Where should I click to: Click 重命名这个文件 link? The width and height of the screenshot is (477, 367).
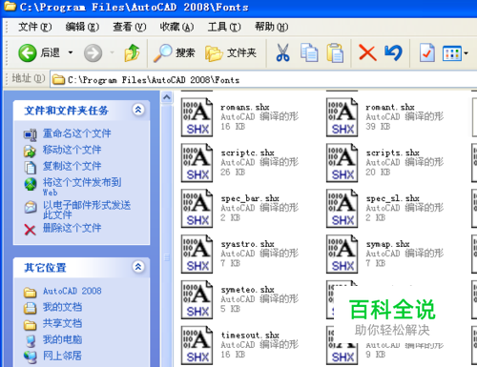tap(76, 133)
